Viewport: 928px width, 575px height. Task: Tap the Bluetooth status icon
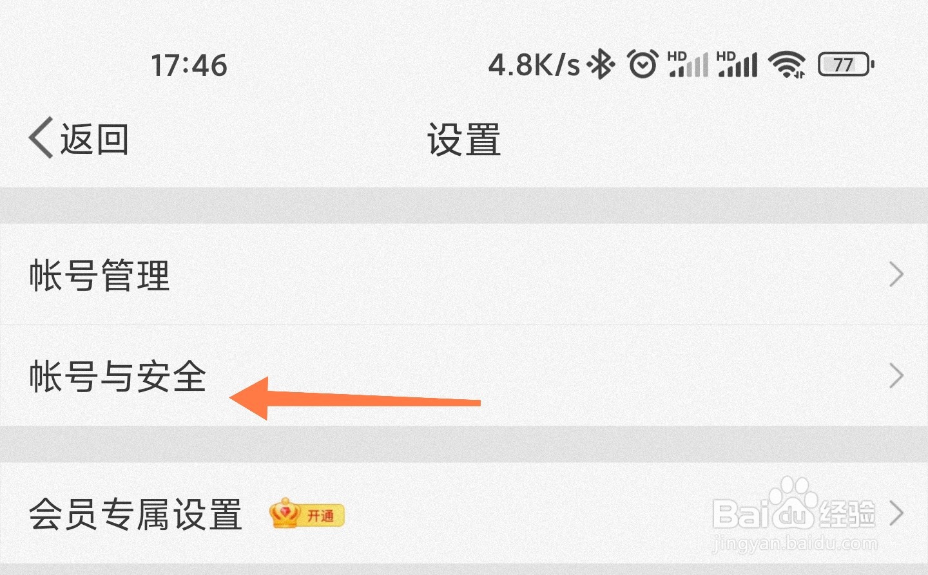point(602,64)
